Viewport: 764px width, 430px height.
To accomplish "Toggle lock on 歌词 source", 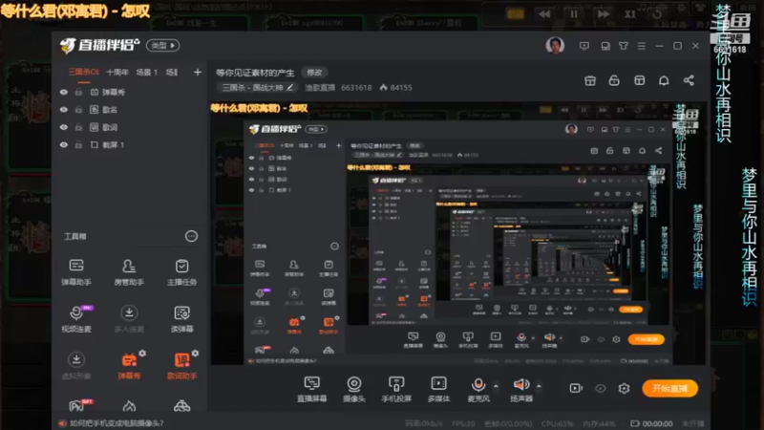I will click(x=78, y=127).
